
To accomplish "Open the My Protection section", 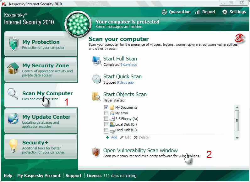I will point(41,44).
